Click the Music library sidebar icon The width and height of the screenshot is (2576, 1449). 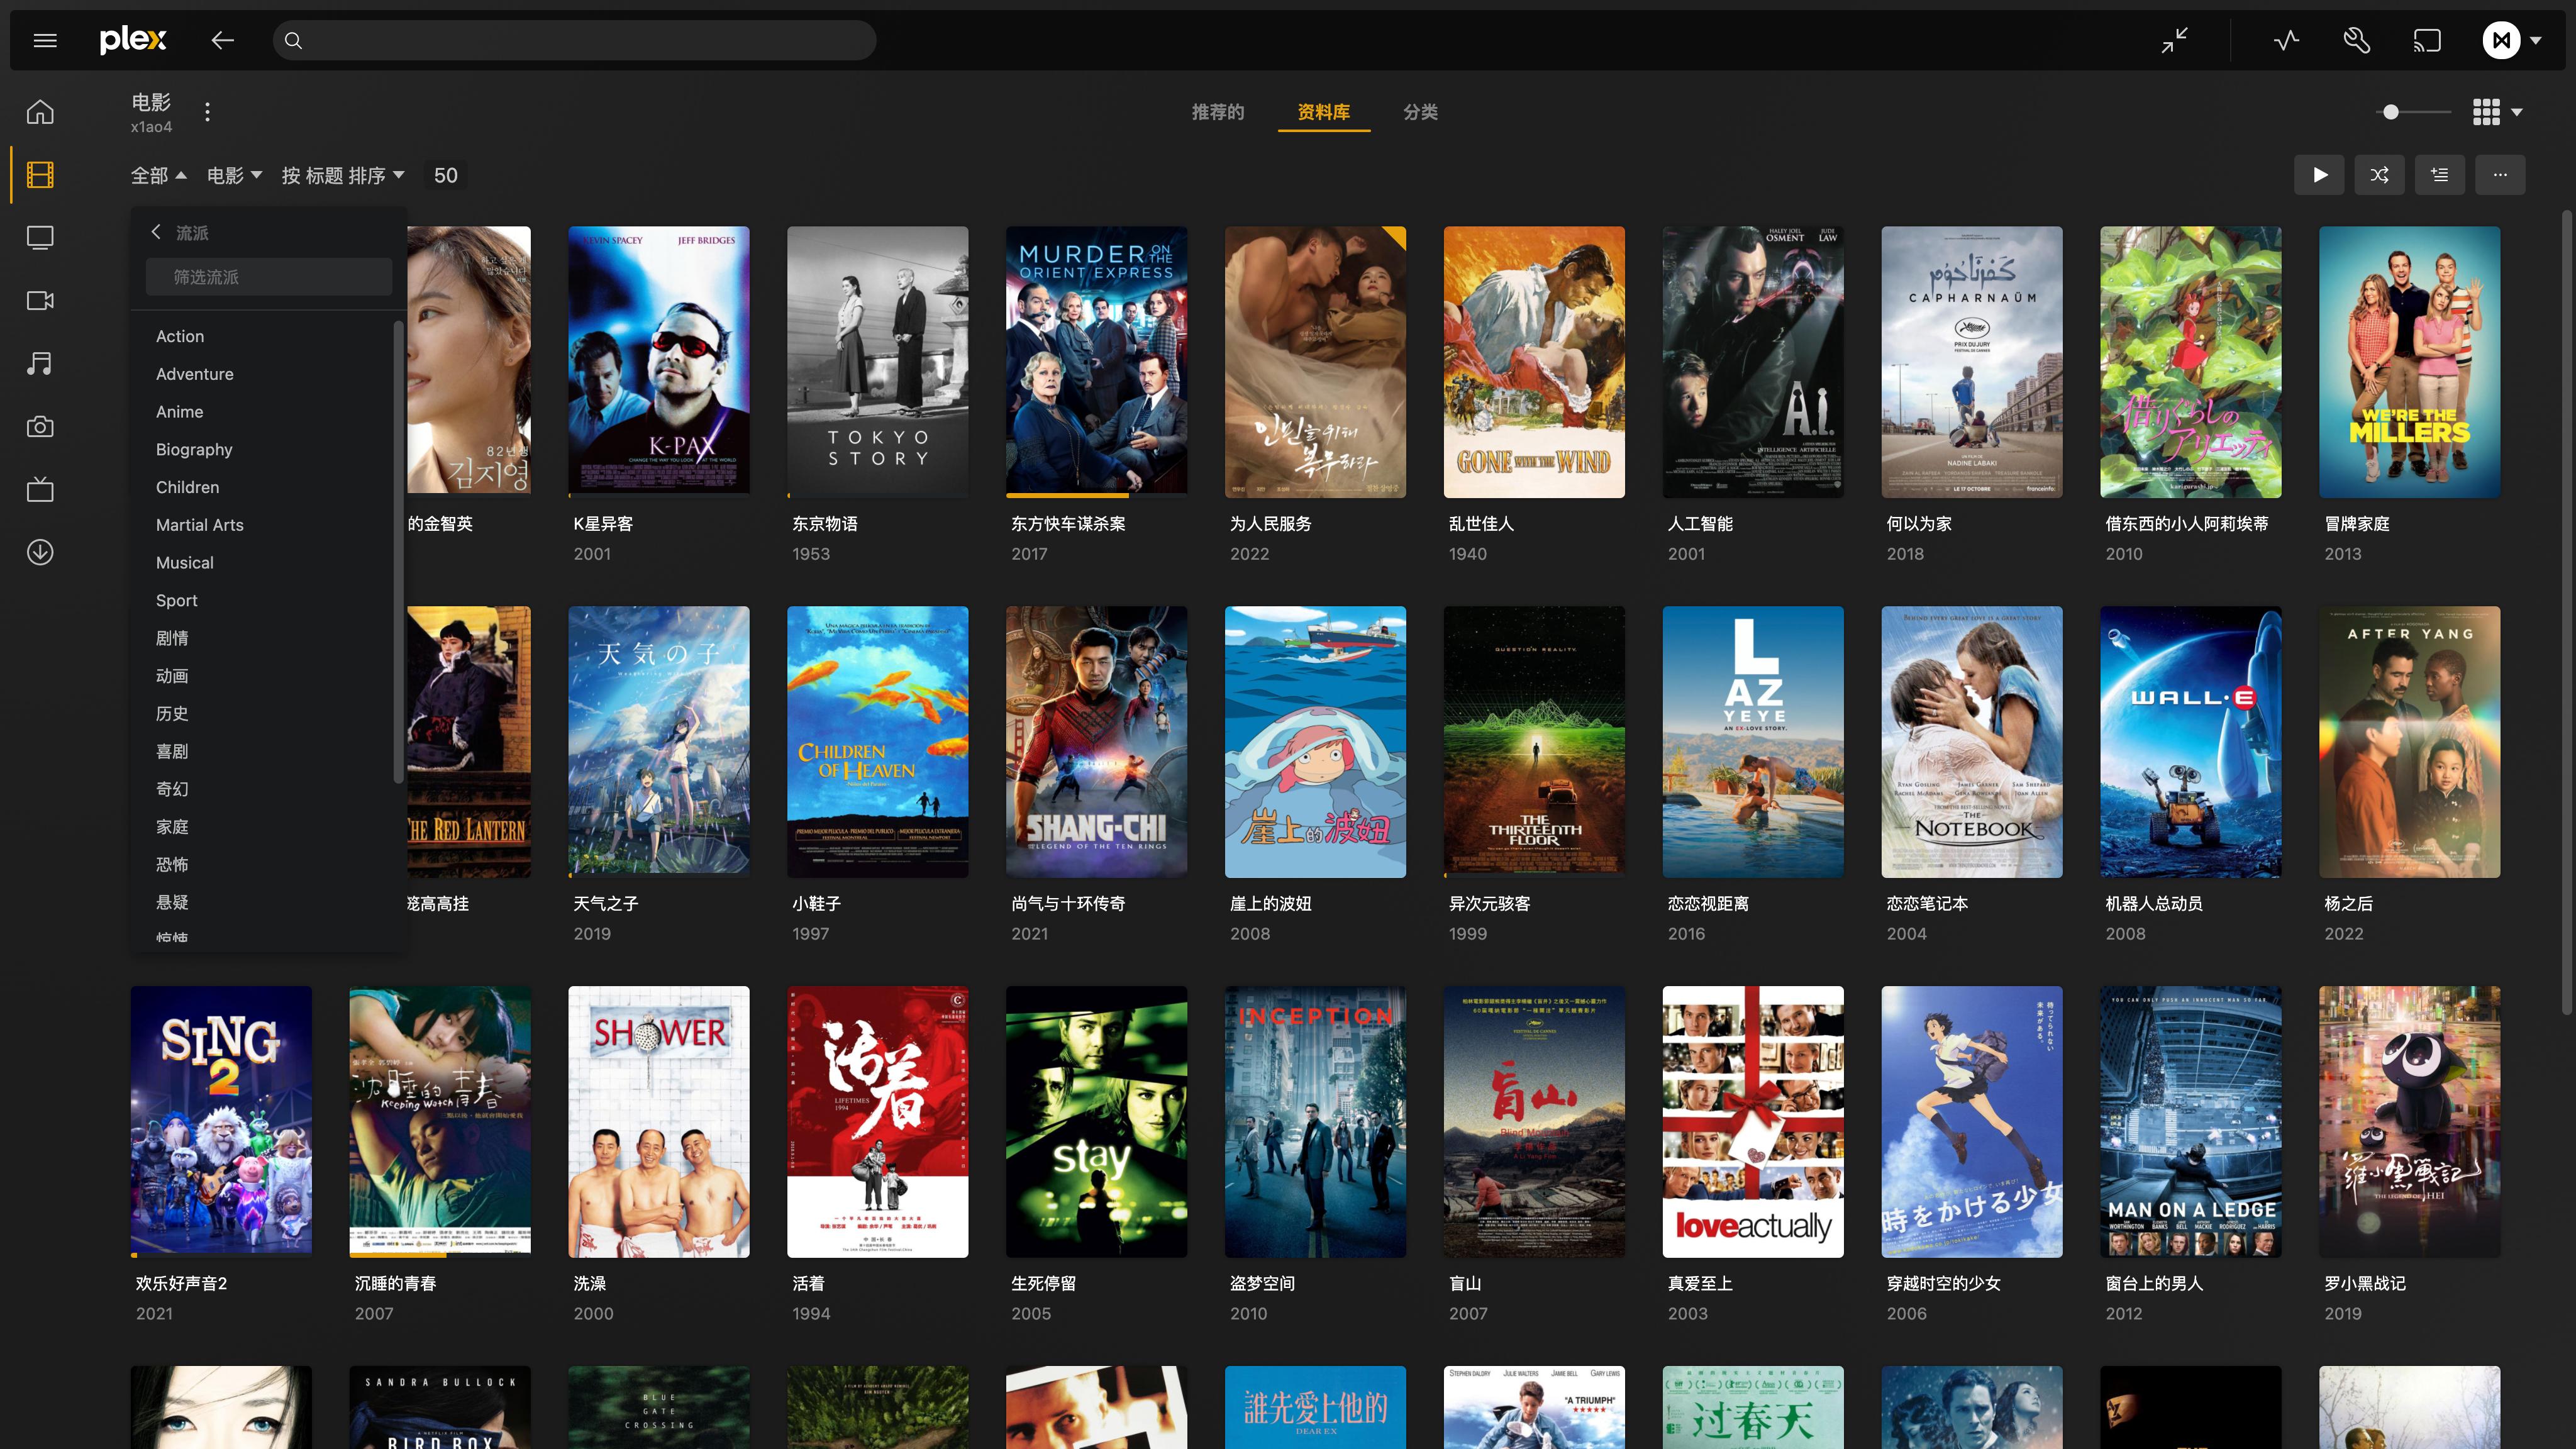tap(40, 363)
